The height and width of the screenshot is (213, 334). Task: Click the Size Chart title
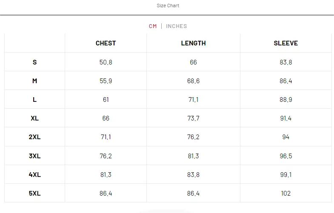tap(168, 6)
